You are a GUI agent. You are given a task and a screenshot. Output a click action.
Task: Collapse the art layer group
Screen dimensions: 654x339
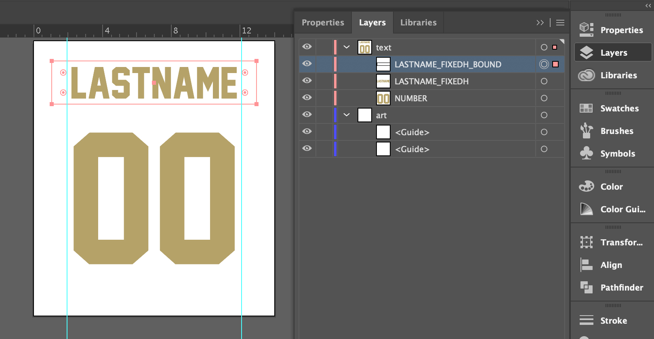point(347,115)
